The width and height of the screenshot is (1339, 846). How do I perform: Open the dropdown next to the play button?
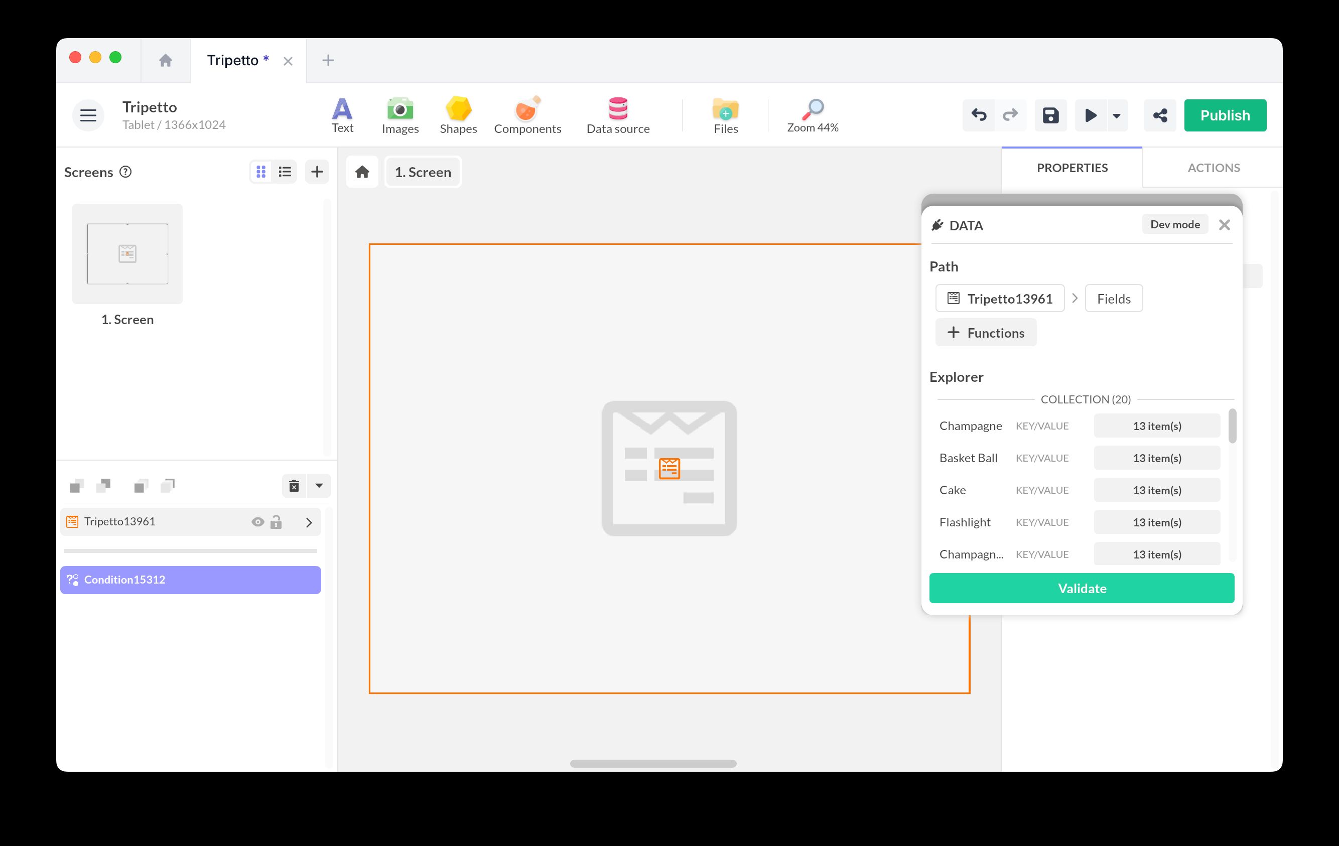coord(1116,115)
